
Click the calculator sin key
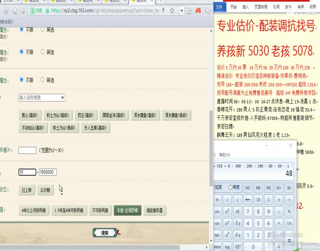point(217,212)
